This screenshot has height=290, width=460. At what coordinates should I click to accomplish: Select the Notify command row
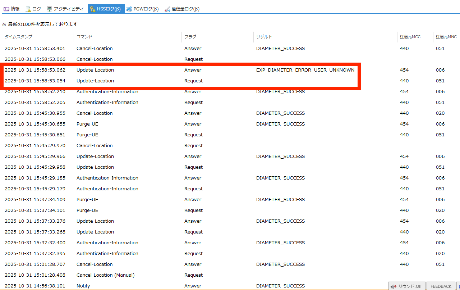point(83,286)
